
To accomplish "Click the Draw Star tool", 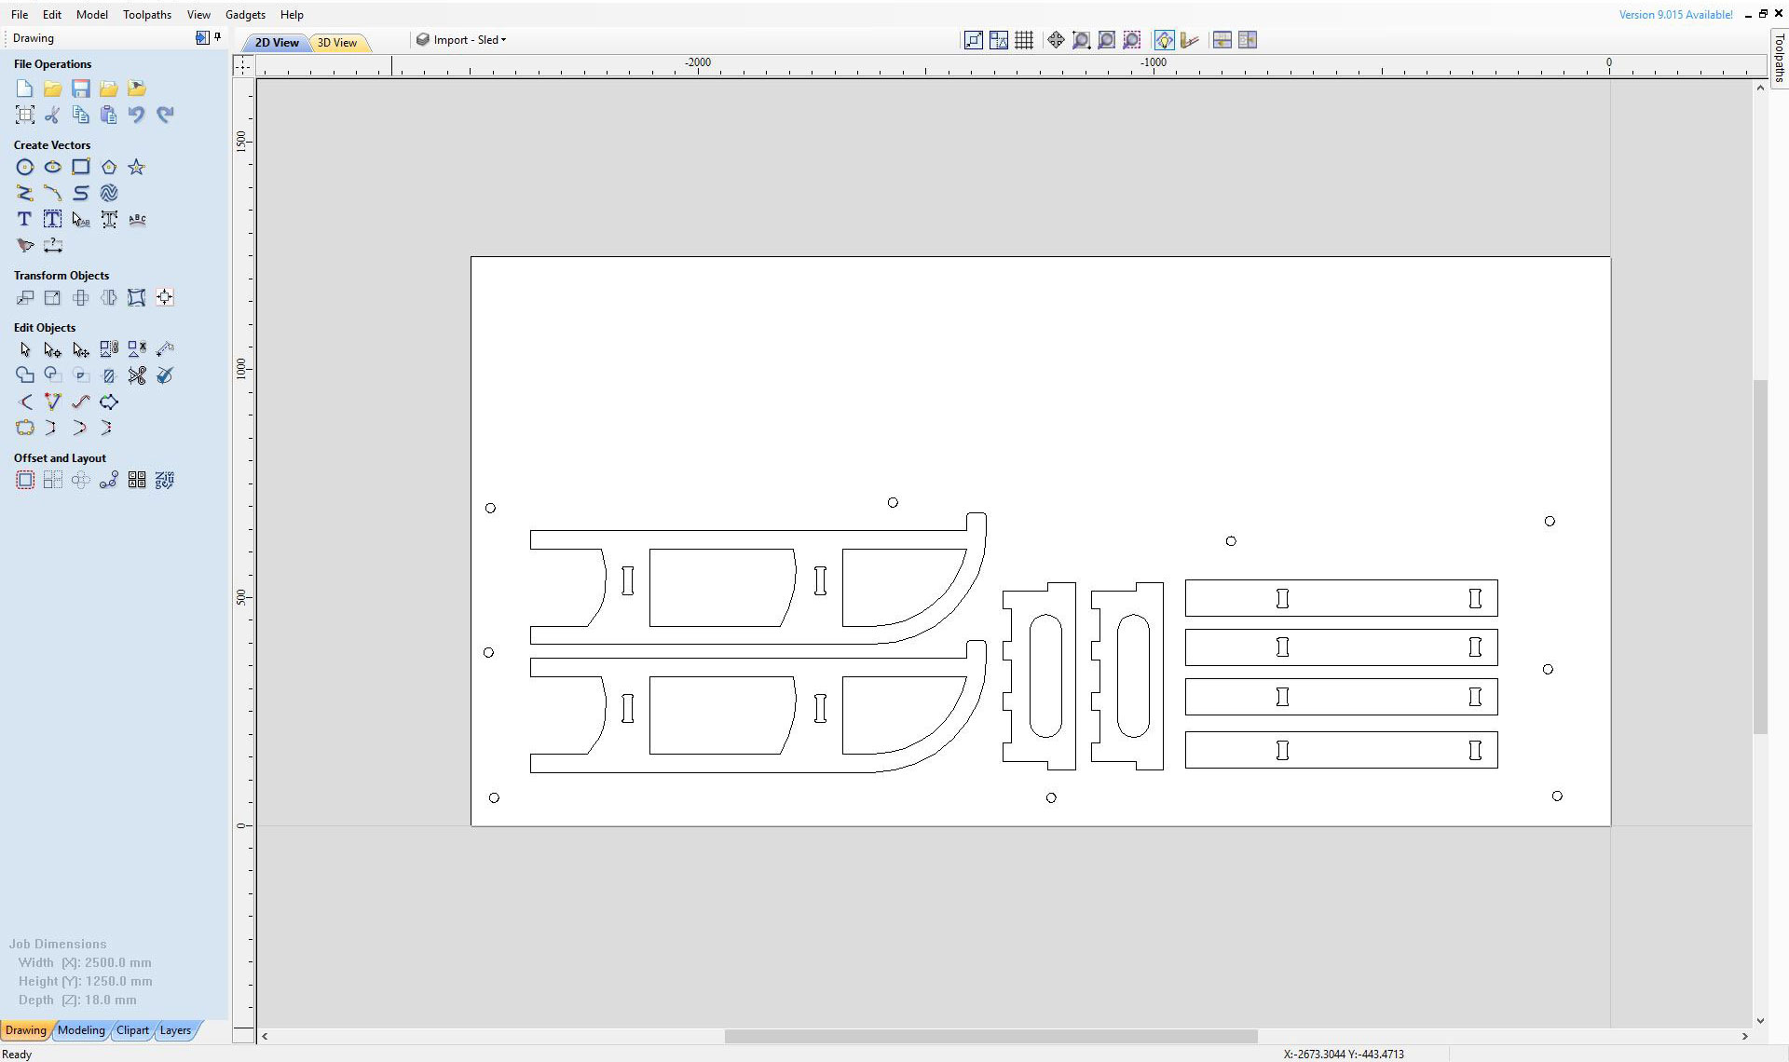I will [137, 167].
